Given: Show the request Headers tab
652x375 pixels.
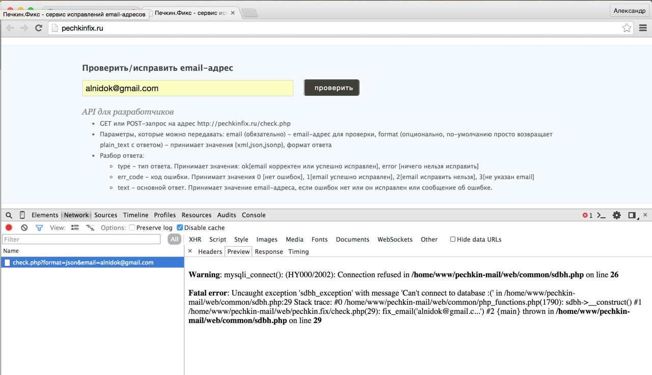Looking at the screenshot, I should pos(210,251).
